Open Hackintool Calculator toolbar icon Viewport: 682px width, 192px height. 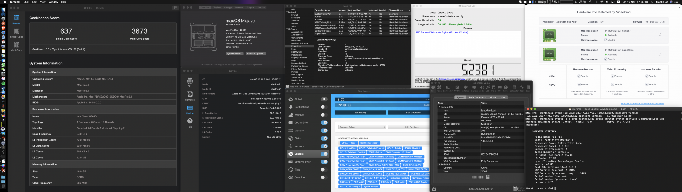click(514, 89)
